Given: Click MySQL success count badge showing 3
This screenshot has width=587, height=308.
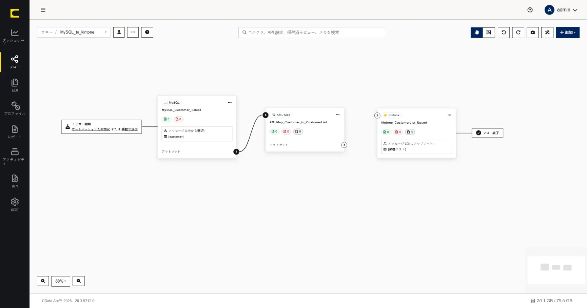Looking at the screenshot, I should (167, 119).
